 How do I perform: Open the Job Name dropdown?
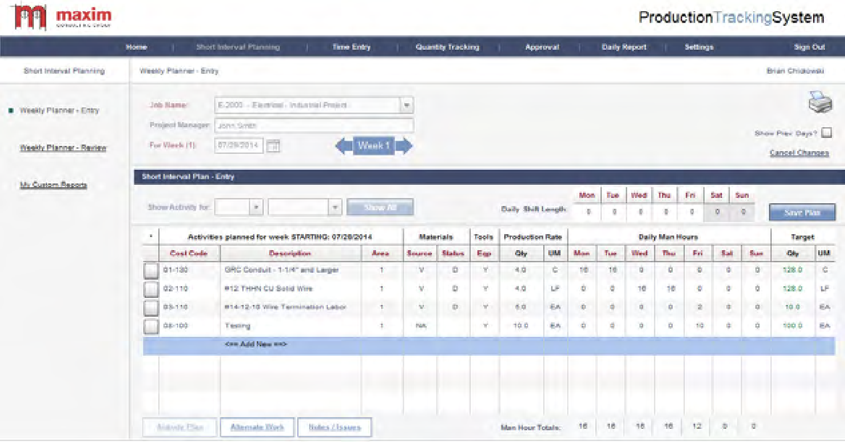click(407, 105)
